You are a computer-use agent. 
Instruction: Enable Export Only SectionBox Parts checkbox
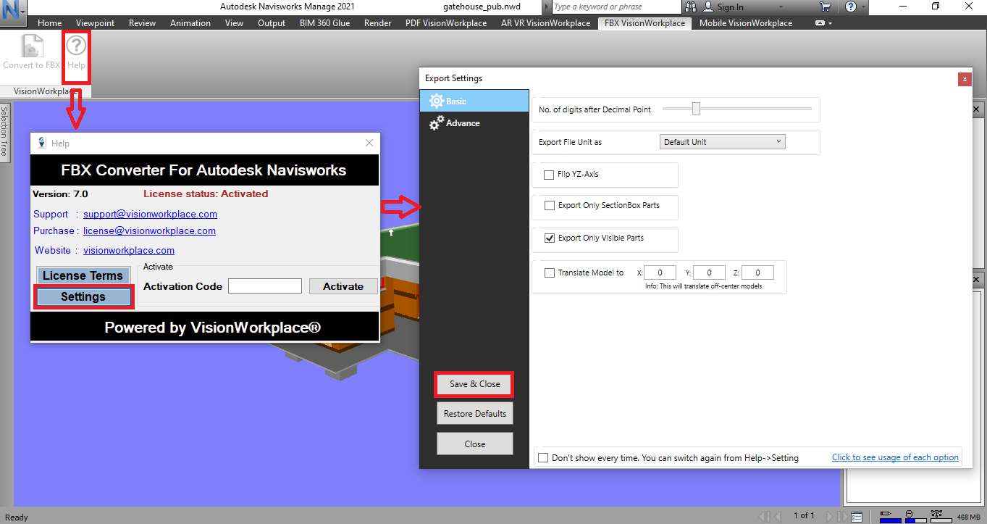[549, 206]
